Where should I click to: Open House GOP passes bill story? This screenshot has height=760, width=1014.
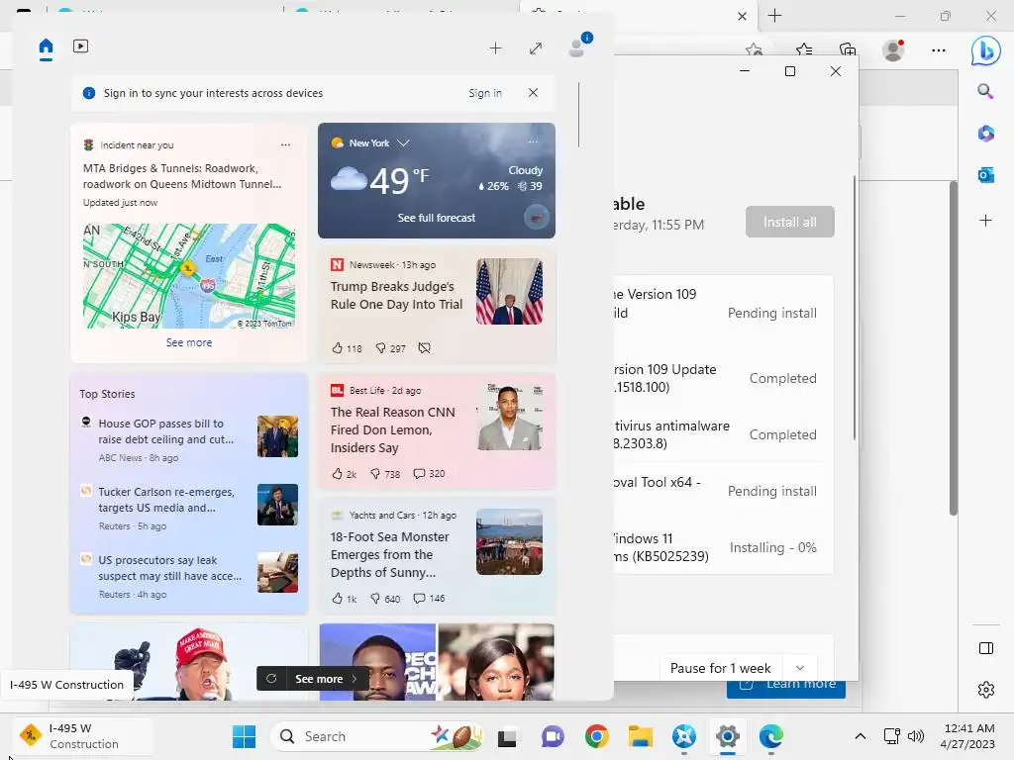point(165,431)
